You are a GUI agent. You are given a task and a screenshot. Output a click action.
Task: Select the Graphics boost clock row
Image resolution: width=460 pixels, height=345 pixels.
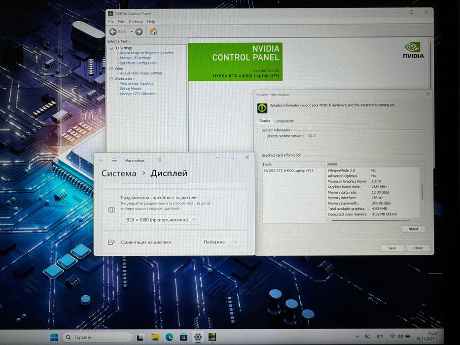(x=373, y=187)
